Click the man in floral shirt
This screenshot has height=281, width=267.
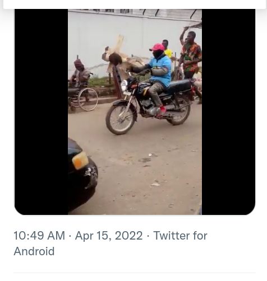coord(191,55)
